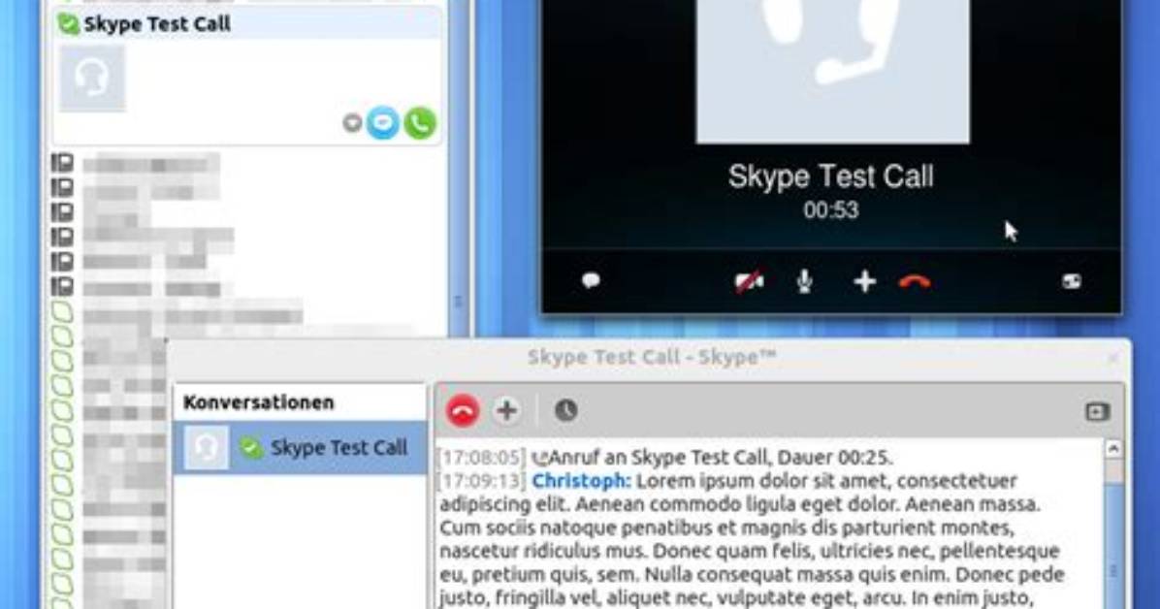The width and height of the screenshot is (1160, 609).
Task: Turn on video in call window
Action: [x=749, y=282]
